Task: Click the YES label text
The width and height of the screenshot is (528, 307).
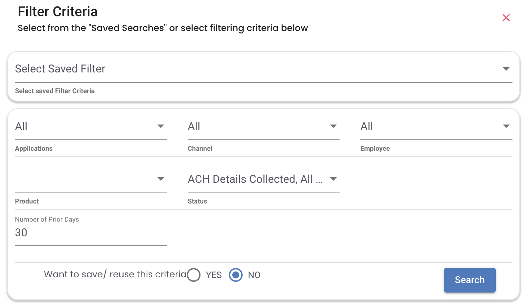Action: point(214,275)
